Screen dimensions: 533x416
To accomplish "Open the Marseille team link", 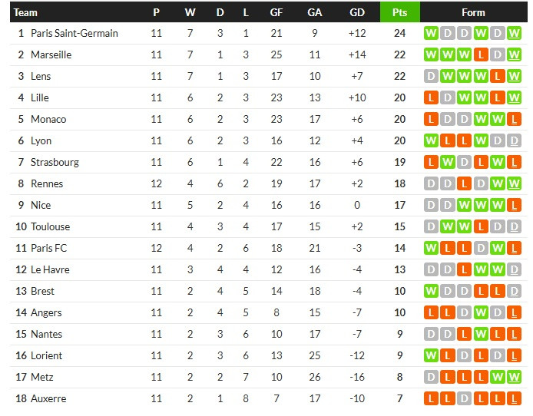I will pos(51,55).
